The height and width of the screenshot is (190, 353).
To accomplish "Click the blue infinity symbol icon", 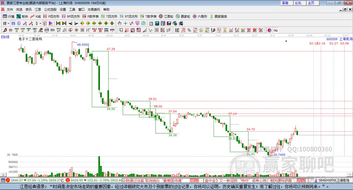I will coord(275,30).
